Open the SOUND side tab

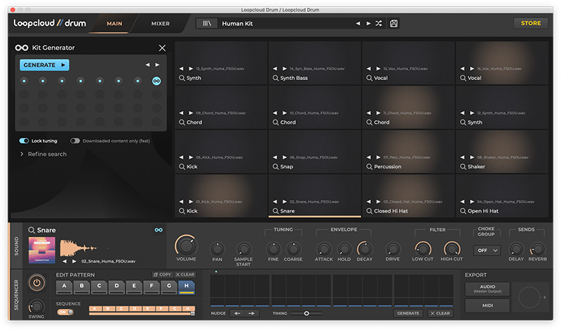tap(16, 246)
